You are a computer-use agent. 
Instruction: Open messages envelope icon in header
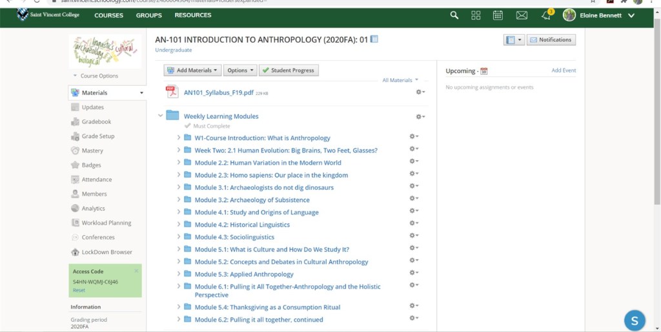coord(522,16)
